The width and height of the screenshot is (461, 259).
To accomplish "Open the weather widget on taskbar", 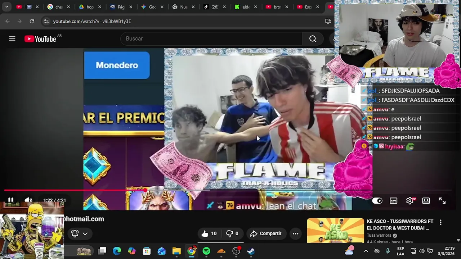I will pos(349,251).
